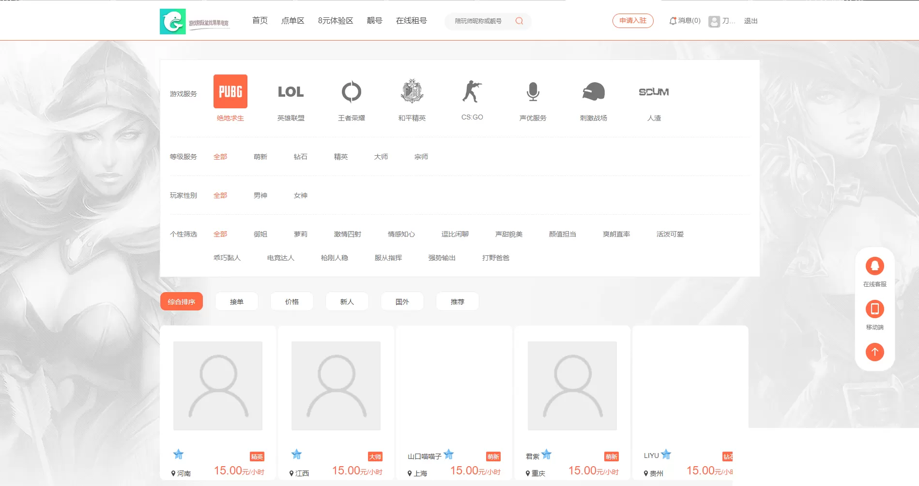Filter personality by 电竞达人

pos(281,258)
